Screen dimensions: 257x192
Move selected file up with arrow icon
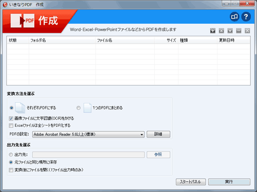[x=222, y=31]
